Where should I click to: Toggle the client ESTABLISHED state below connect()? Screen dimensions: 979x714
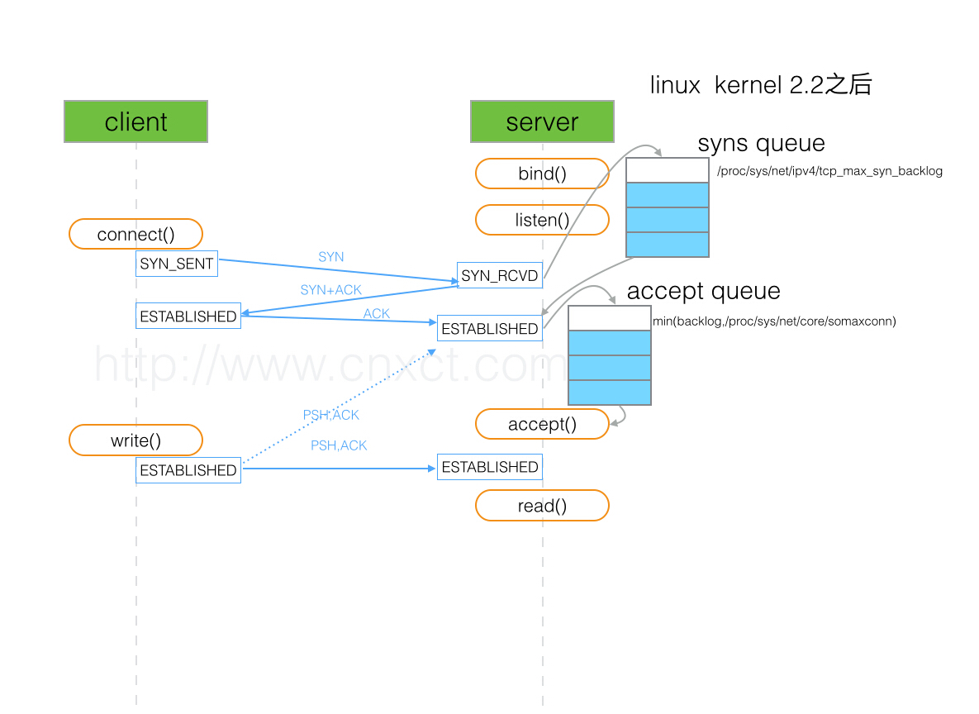point(188,315)
